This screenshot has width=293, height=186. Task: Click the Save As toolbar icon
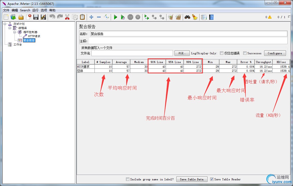point(43,17)
